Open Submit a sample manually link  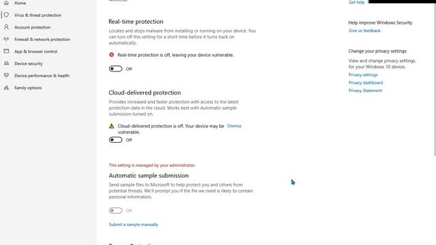[x=134, y=225]
